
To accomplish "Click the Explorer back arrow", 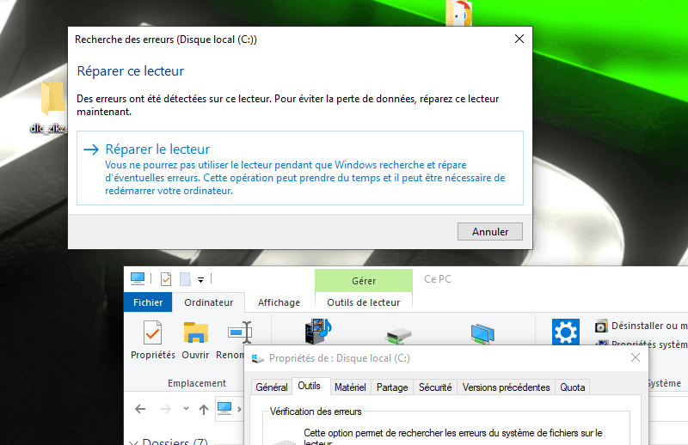I will 140,409.
